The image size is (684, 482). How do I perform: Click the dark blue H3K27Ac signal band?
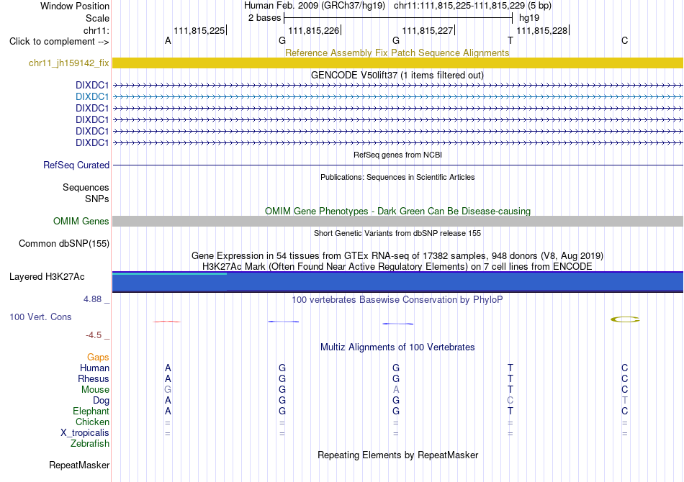[397, 283]
